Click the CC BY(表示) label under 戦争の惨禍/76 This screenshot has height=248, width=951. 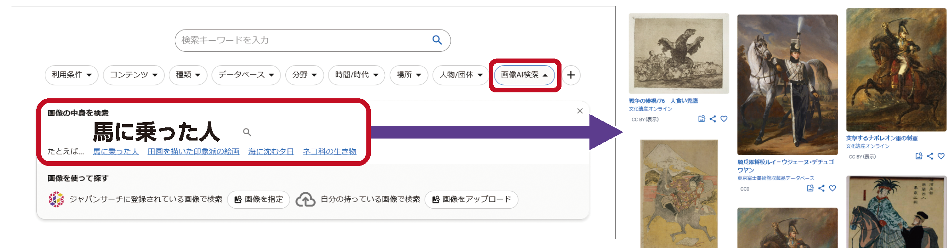(645, 119)
